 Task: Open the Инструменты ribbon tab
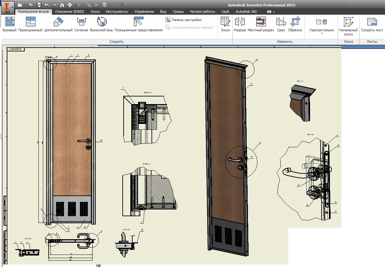(117, 11)
